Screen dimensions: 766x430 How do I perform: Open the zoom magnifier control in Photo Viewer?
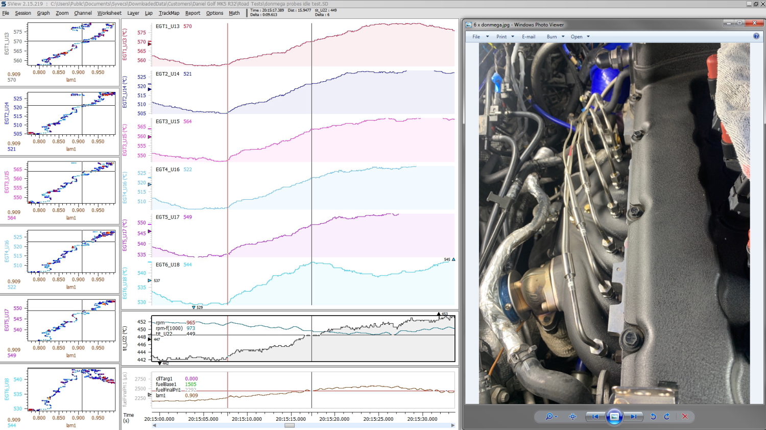pos(549,417)
